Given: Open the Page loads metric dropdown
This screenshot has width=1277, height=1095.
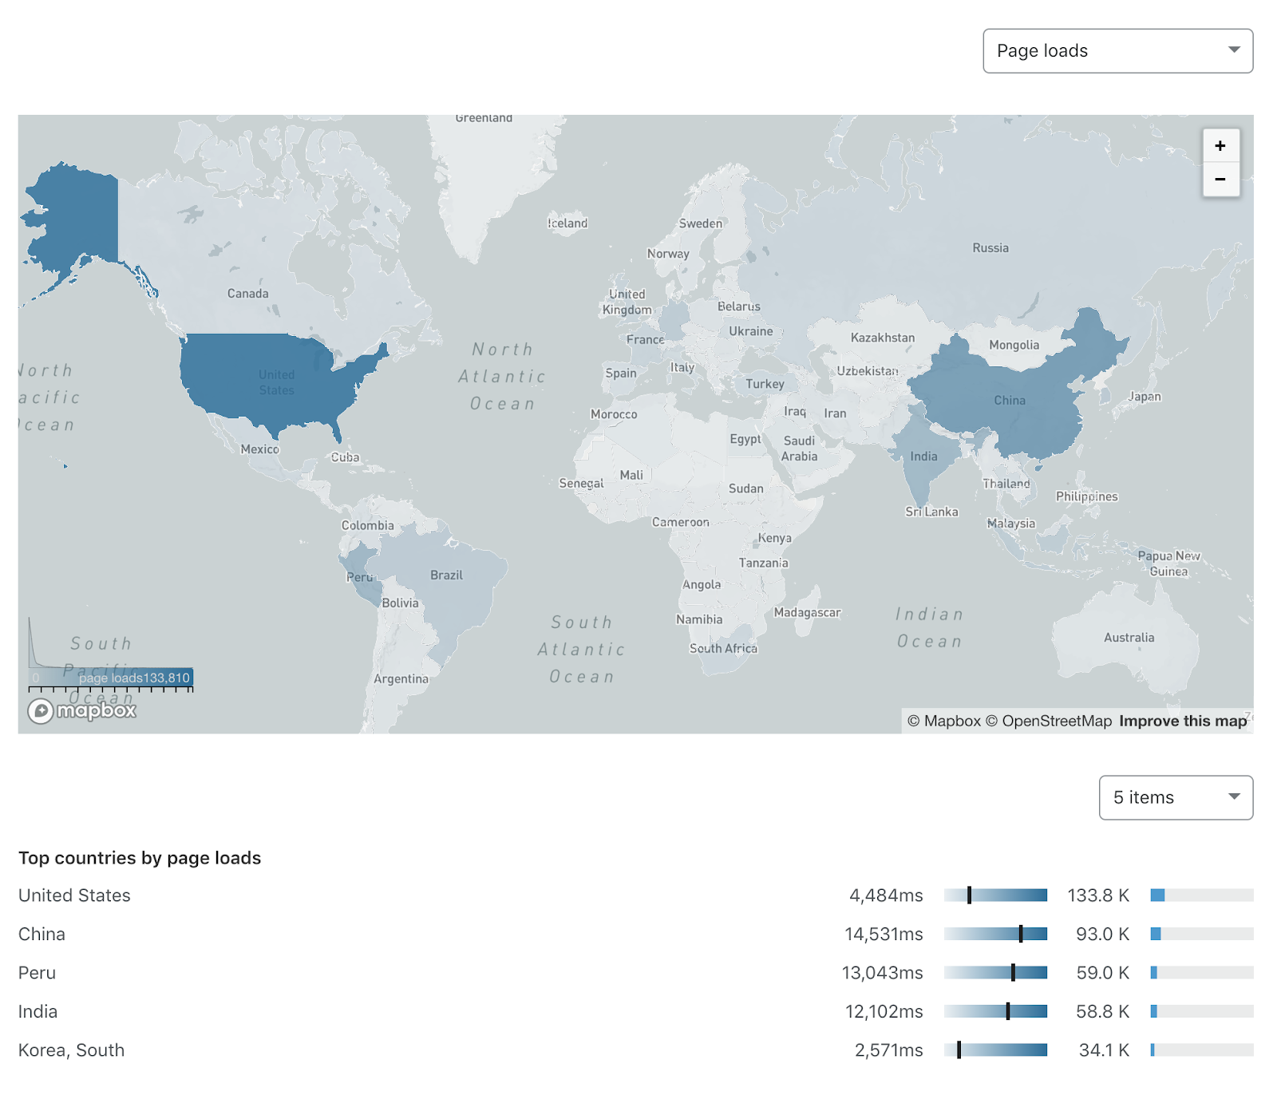Looking at the screenshot, I should click(x=1117, y=51).
